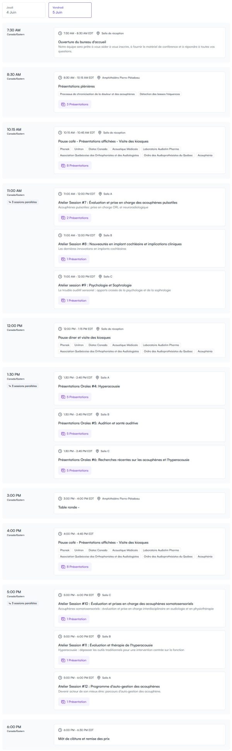Select Détection des basses fréquences tag

(160, 94)
